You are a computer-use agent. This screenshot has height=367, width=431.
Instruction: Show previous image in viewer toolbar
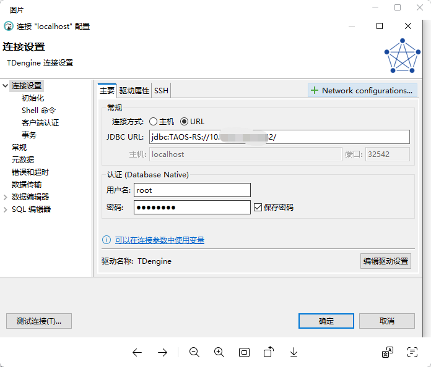tap(137, 352)
